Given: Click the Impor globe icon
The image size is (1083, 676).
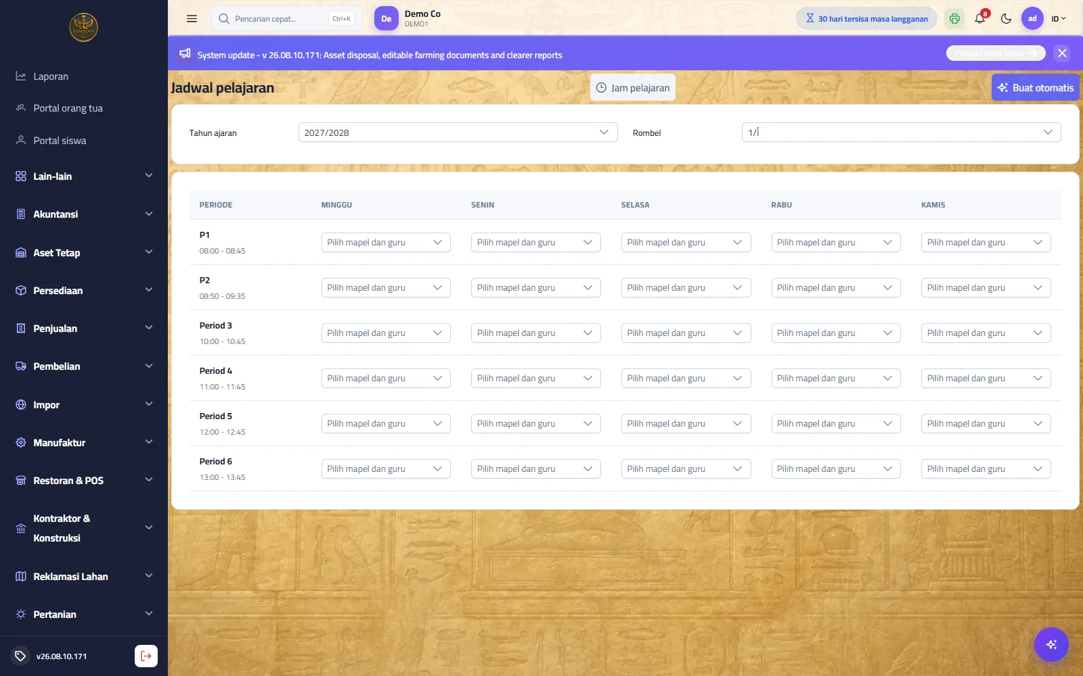Looking at the screenshot, I should pyautogui.click(x=21, y=405).
